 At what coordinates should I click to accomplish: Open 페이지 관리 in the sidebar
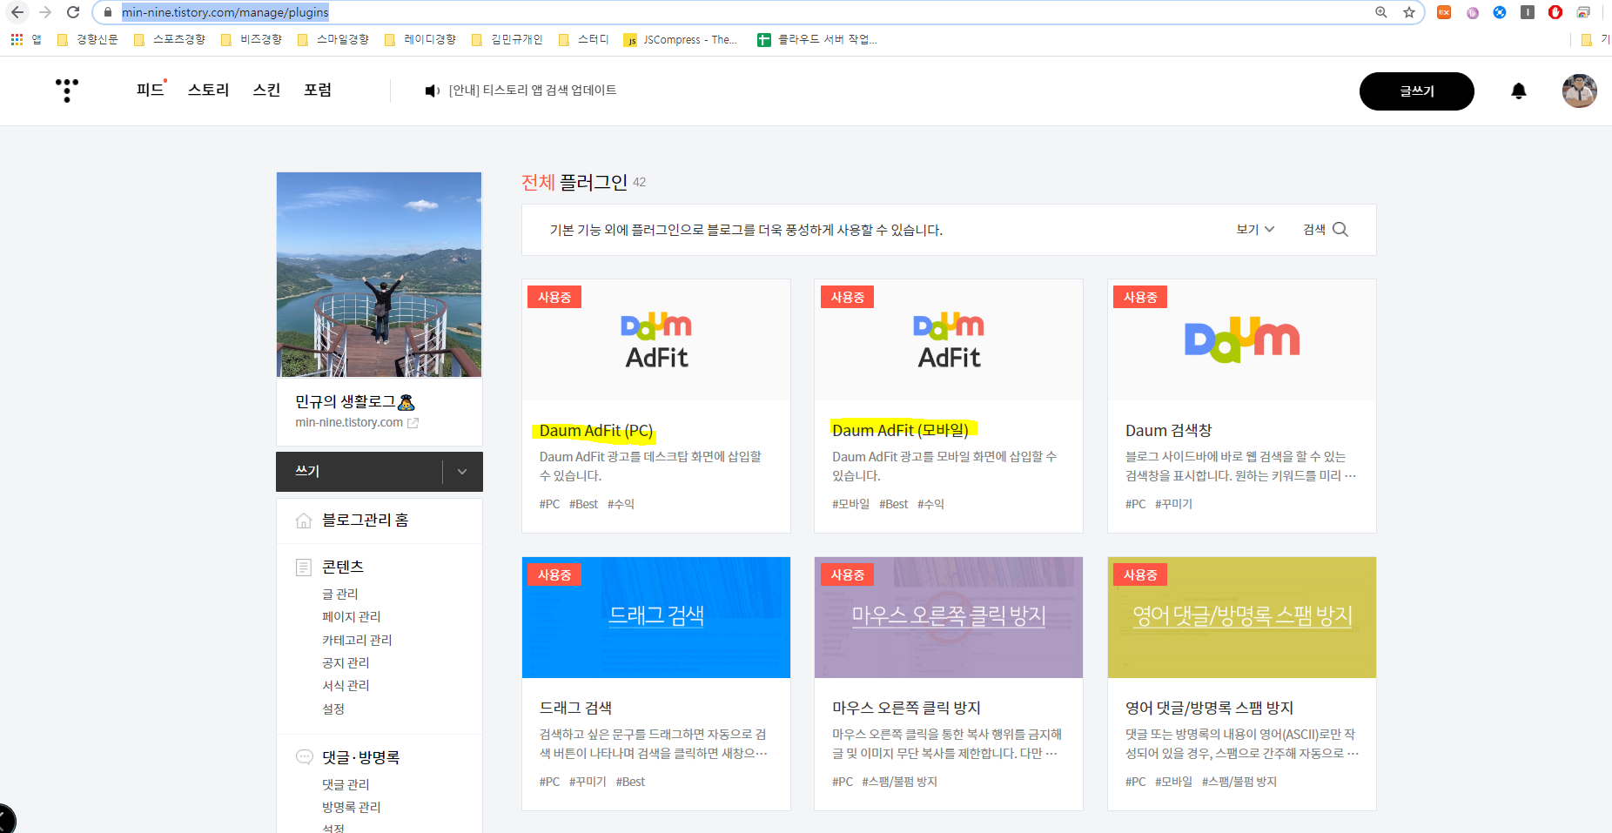[x=352, y=616]
